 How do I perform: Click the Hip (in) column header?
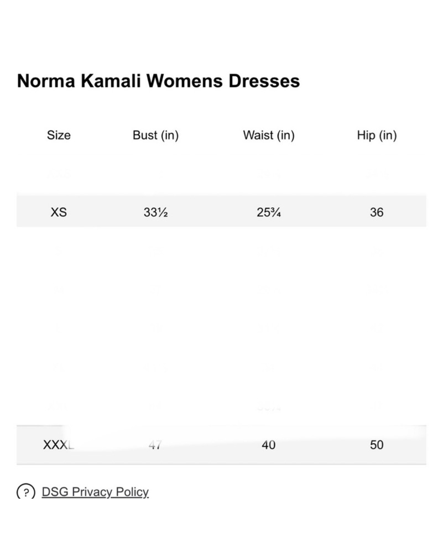click(377, 135)
